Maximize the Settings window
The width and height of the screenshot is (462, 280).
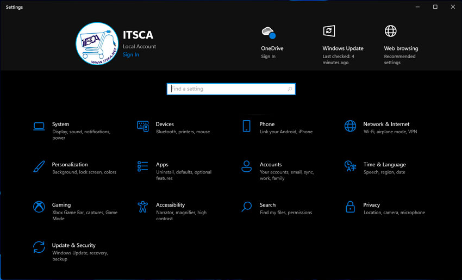coord(435,7)
